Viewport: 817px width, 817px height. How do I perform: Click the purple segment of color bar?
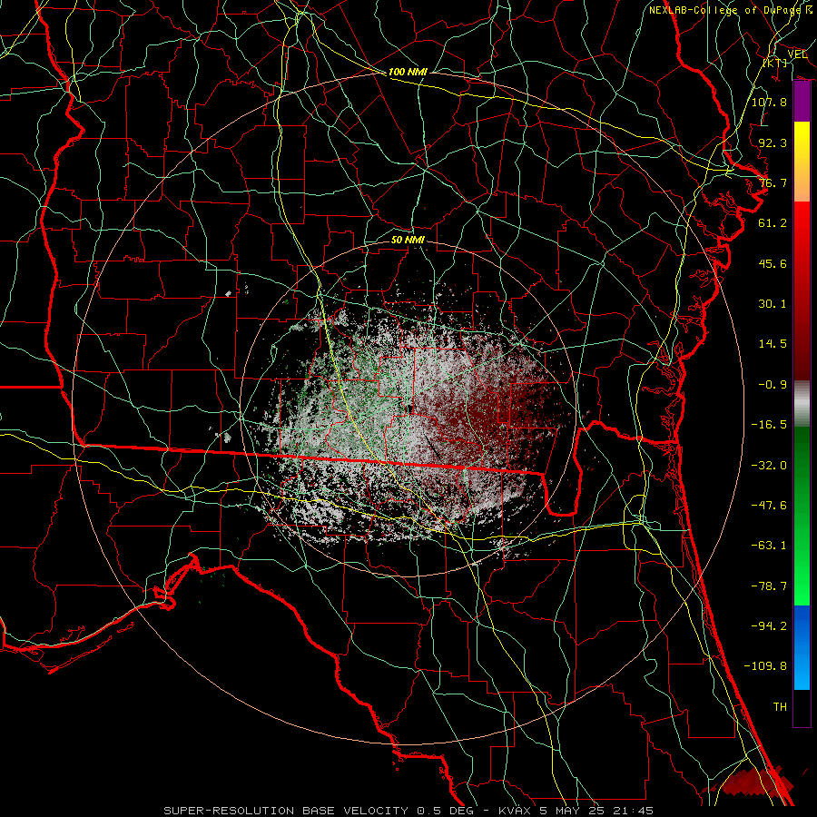point(802,102)
